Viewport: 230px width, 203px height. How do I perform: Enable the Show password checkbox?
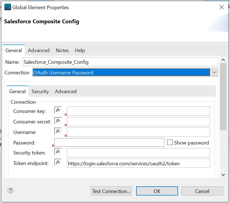tap(170, 142)
